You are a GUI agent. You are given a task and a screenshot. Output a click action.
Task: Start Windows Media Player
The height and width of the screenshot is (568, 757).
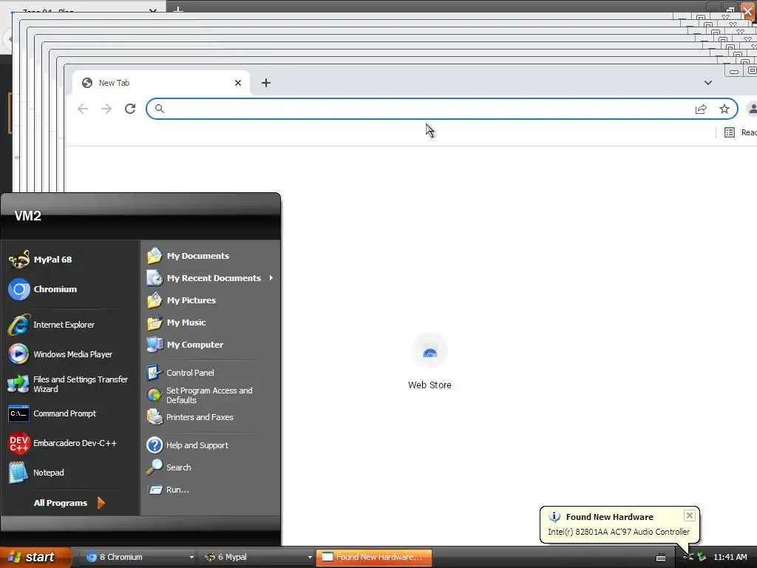point(70,354)
